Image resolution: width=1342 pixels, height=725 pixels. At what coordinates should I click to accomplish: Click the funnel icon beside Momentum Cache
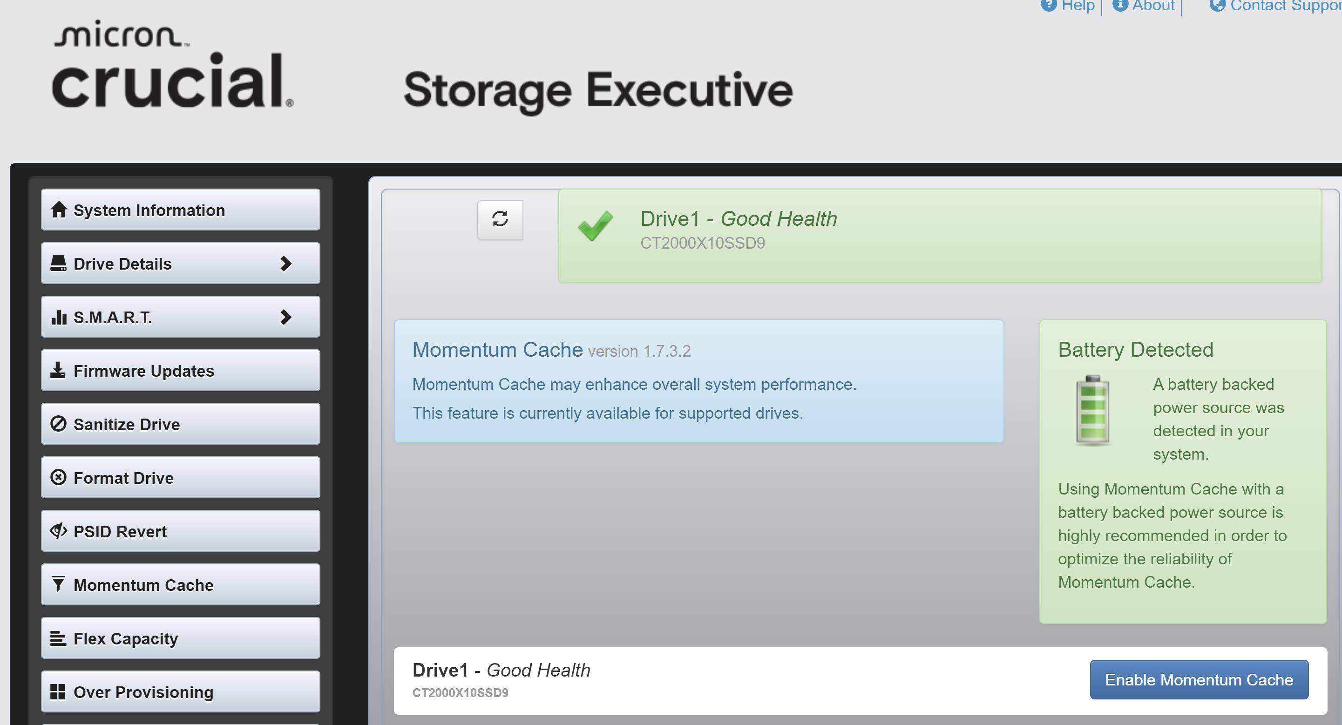[58, 584]
